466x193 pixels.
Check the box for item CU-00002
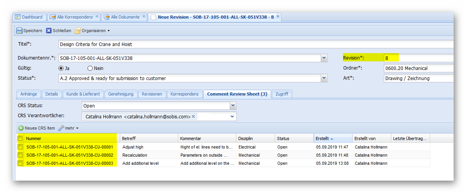tap(20, 155)
